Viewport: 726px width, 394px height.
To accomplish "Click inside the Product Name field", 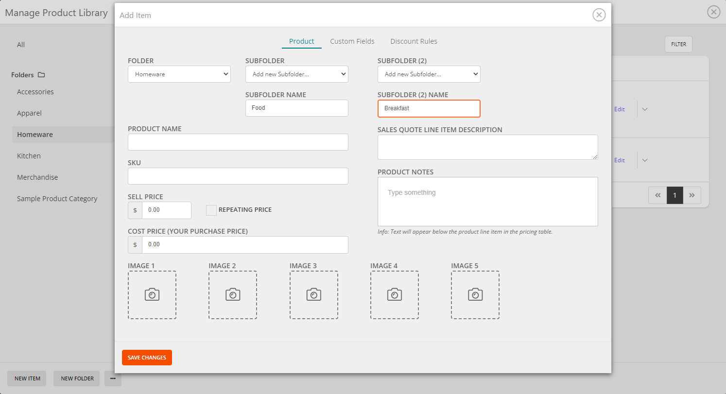I will [x=238, y=142].
